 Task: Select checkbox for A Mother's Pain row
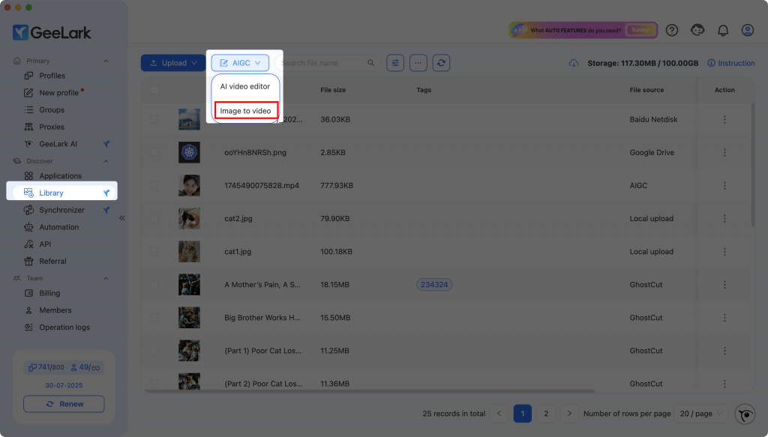coord(154,285)
